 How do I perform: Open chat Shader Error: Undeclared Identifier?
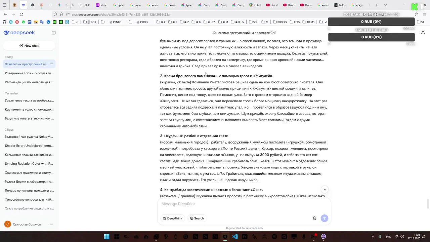pyautogui.click(x=29, y=146)
